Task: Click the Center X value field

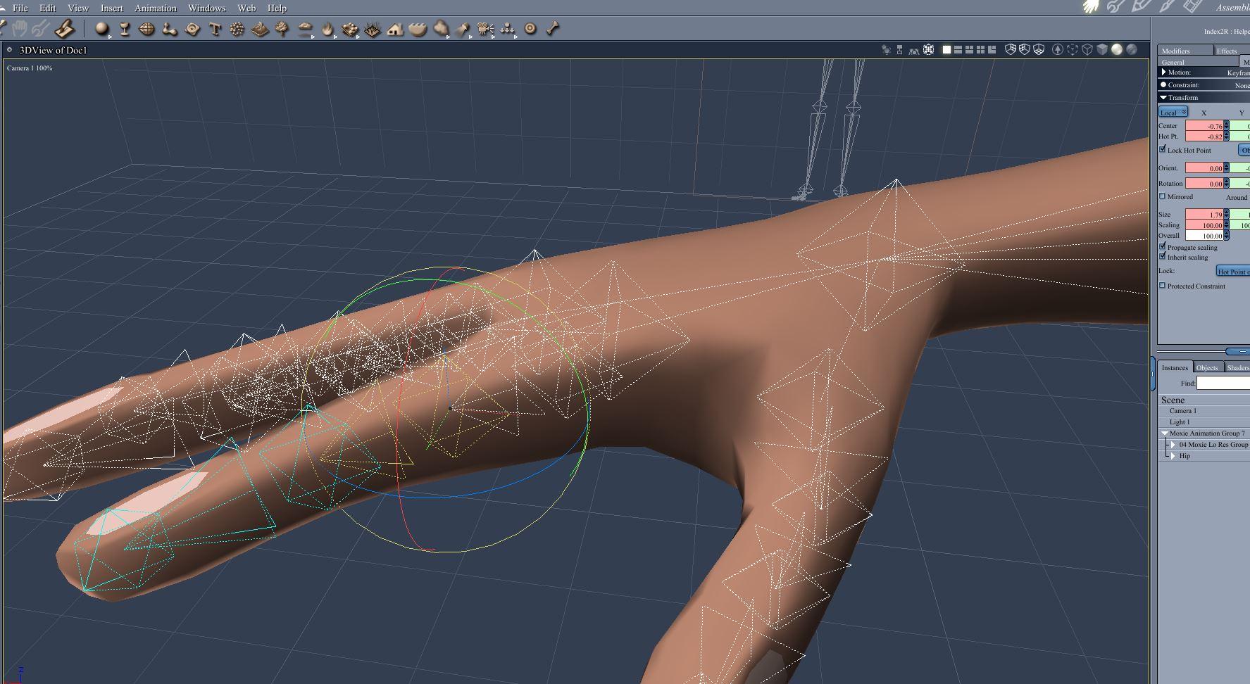Action: 1204,126
